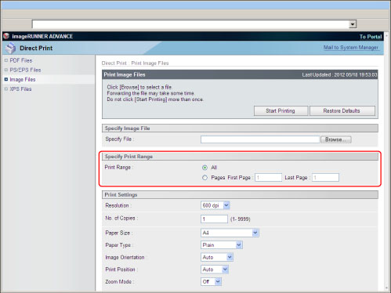Open the Paper Size A4 dropdown

tap(230, 233)
